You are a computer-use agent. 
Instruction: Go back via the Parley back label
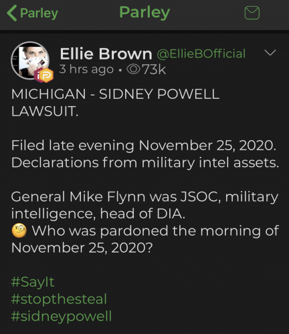[x=39, y=13]
